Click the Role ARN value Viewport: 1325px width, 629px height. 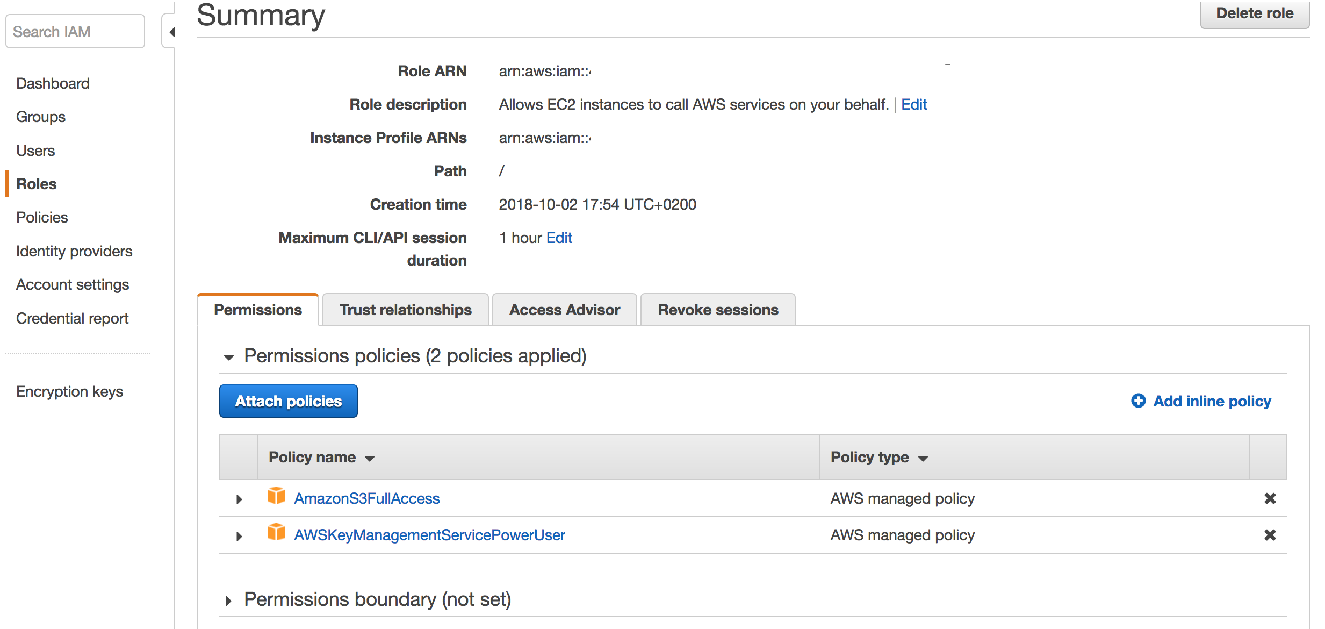(x=545, y=71)
